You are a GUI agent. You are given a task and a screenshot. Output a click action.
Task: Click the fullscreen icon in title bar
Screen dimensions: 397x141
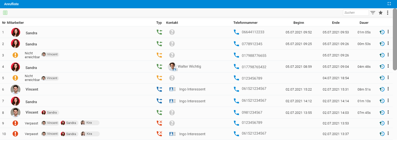389,4
